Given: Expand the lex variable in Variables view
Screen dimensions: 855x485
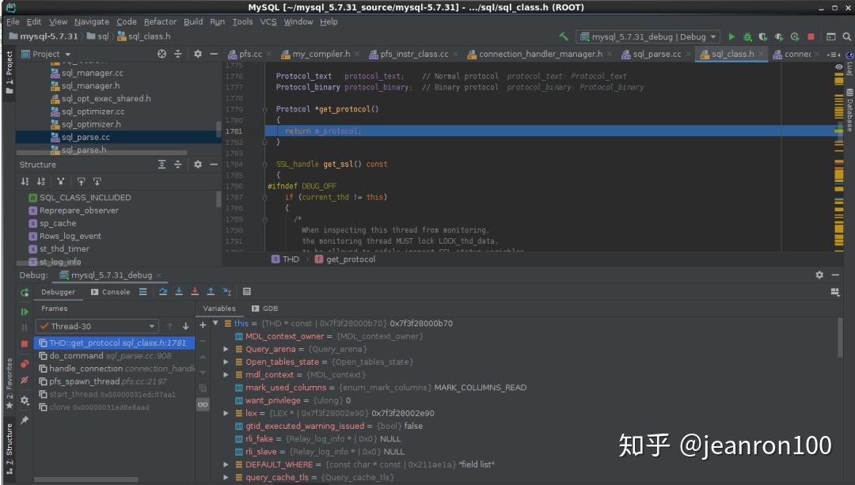Looking at the screenshot, I should (x=226, y=413).
